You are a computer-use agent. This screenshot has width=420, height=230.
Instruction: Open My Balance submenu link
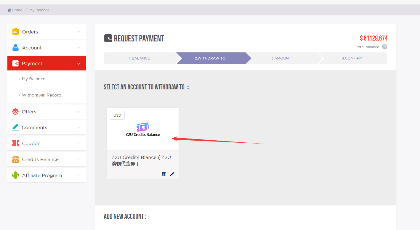pos(33,79)
